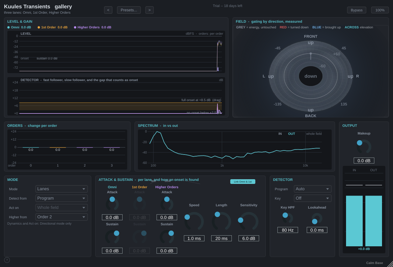Click the 1st Order Attack knob
The width and height of the screenshot is (393, 267).
[x=139, y=204]
